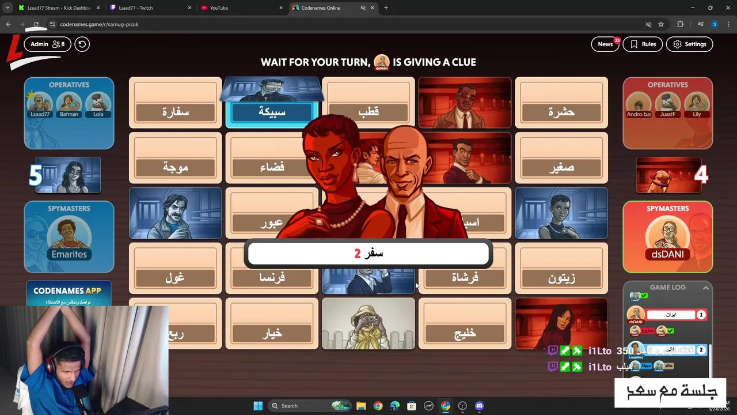This screenshot has width=737, height=415.
Task: Bookmark this page with star icon
Action: tap(661, 24)
